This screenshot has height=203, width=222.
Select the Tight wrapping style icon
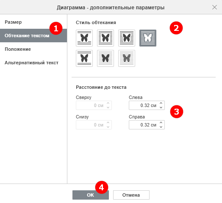point(127,38)
